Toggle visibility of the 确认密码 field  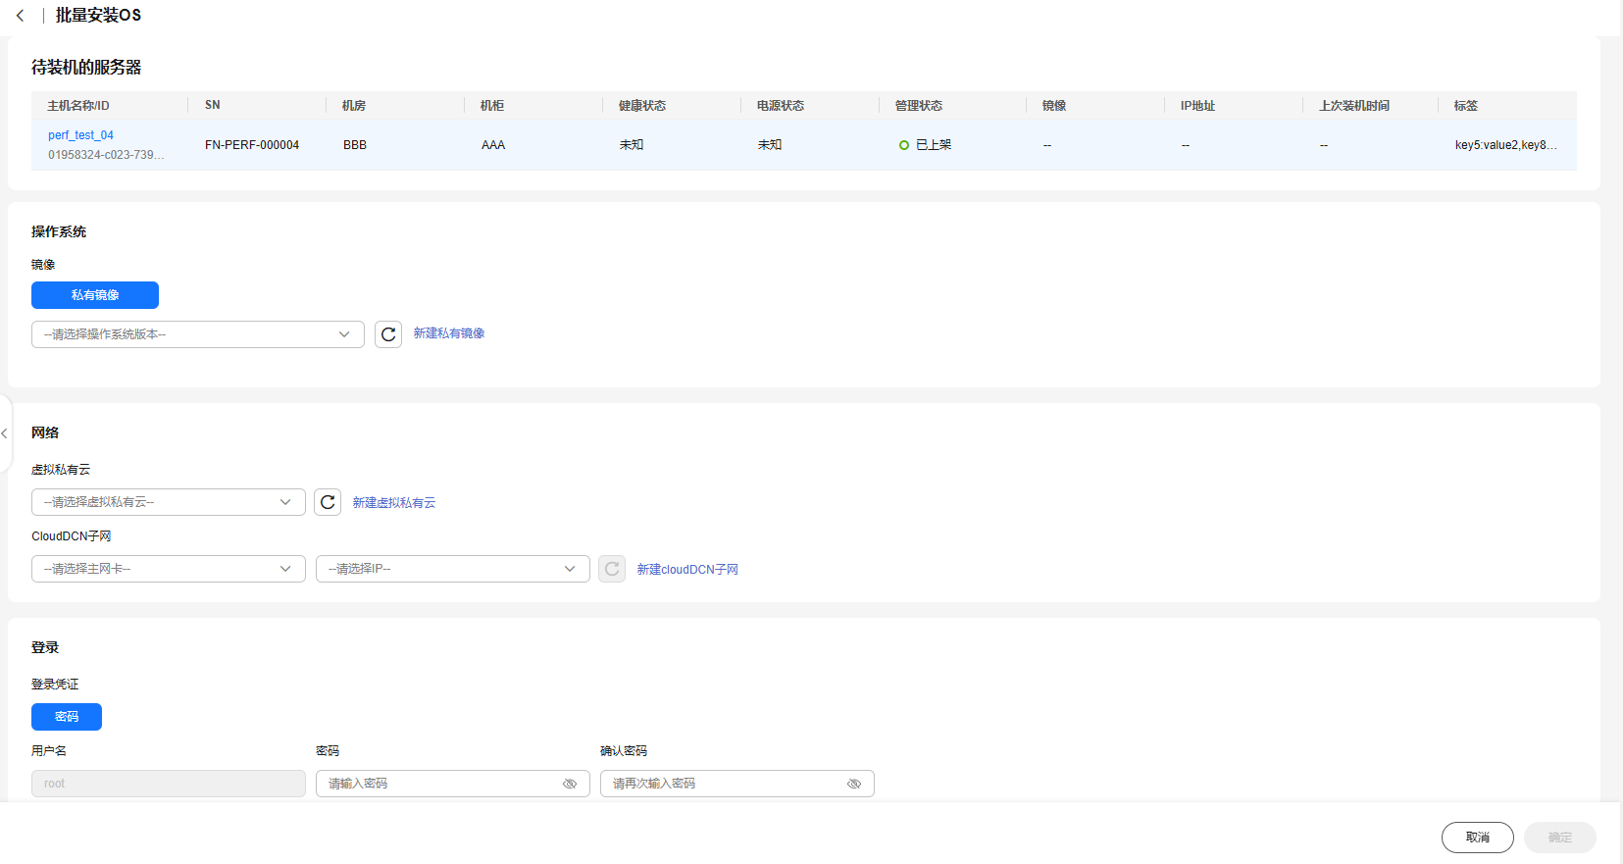tap(854, 784)
